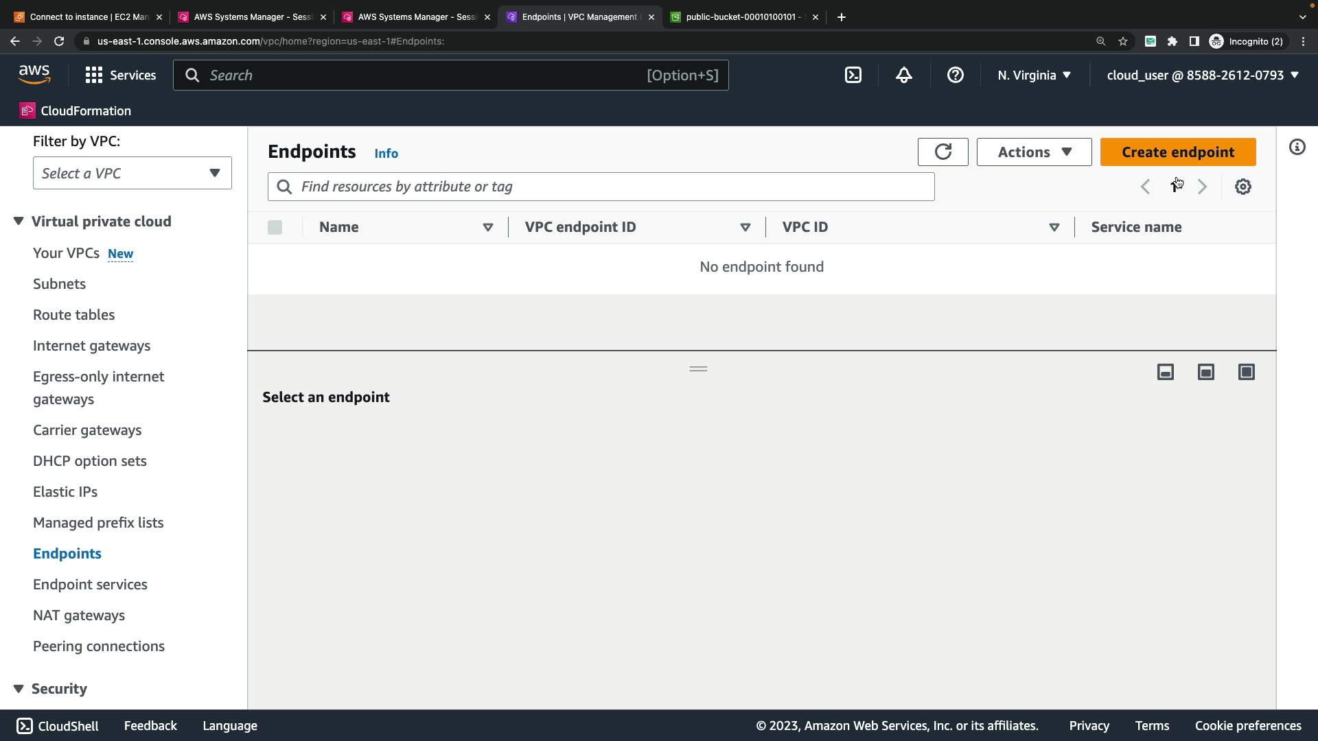1318x741 pixels.
Task: Open Route tables in the sidebar
Action: (x=74, y=315)
